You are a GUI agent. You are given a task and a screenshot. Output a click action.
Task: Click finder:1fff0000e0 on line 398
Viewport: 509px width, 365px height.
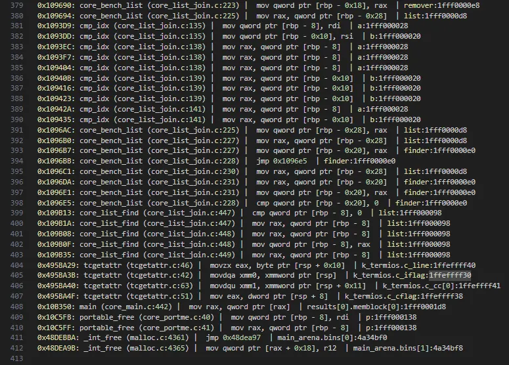pyautogui.click(x=431, y=203)
